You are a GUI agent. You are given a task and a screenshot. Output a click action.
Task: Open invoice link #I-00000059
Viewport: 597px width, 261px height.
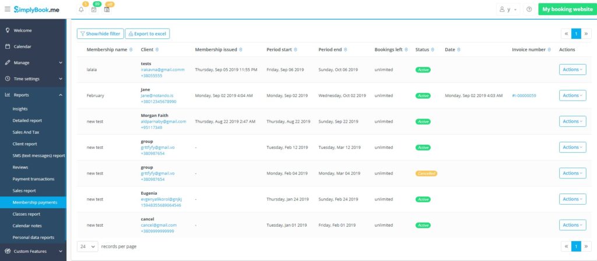(x=524, y=95)
